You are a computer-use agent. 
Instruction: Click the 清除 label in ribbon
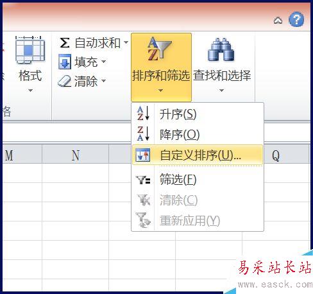pos(86,82)
